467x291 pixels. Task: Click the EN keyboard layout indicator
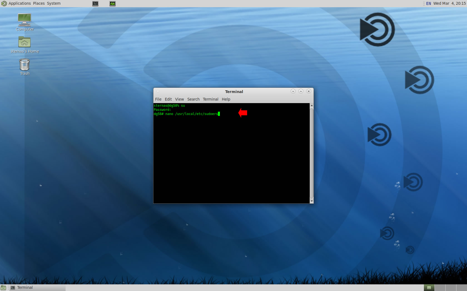428,4
